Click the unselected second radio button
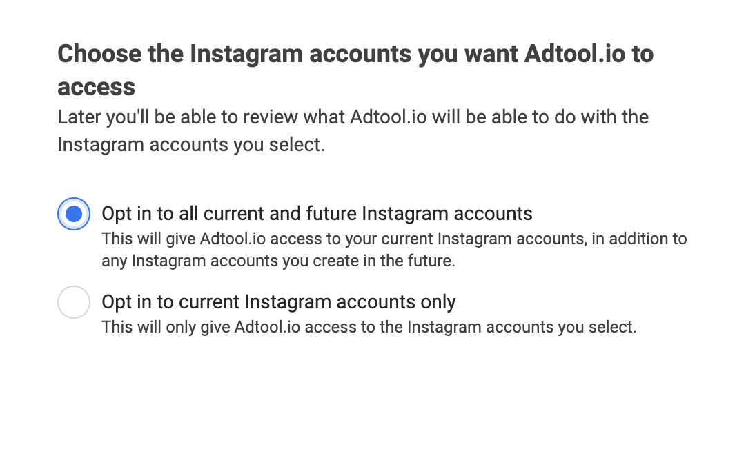This screenshot has height=465, width=755. coord(74,302)
